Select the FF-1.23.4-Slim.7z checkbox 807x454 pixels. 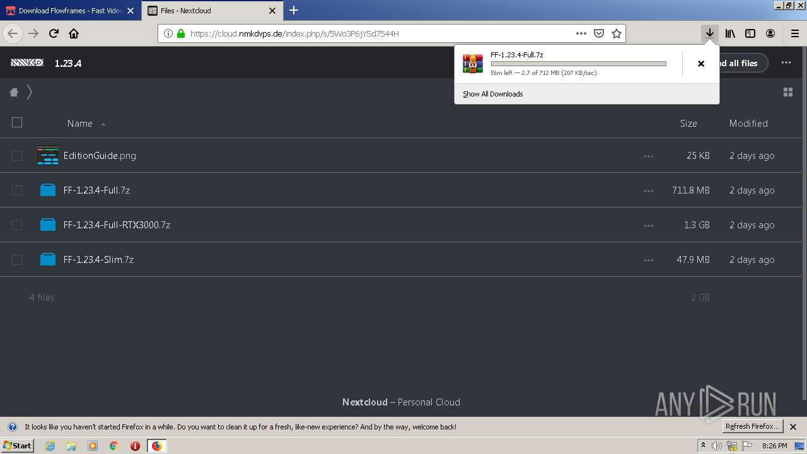pyautogui.click(x=17, y=260)
